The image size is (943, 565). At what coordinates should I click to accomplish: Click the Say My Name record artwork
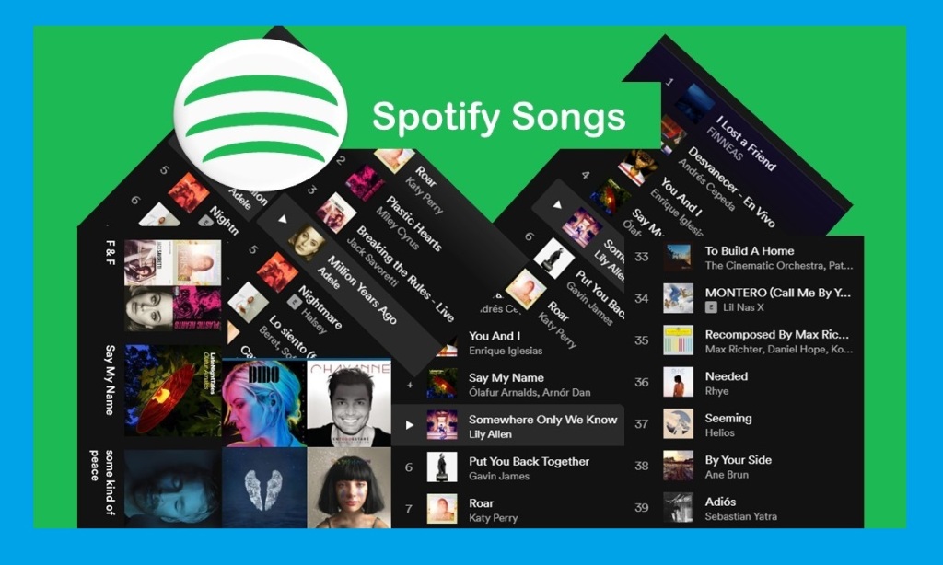(x=173, y=391)
